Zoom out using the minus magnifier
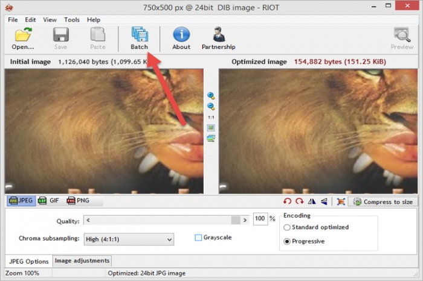Screen dimensions: 423x281 coord(211,107)
